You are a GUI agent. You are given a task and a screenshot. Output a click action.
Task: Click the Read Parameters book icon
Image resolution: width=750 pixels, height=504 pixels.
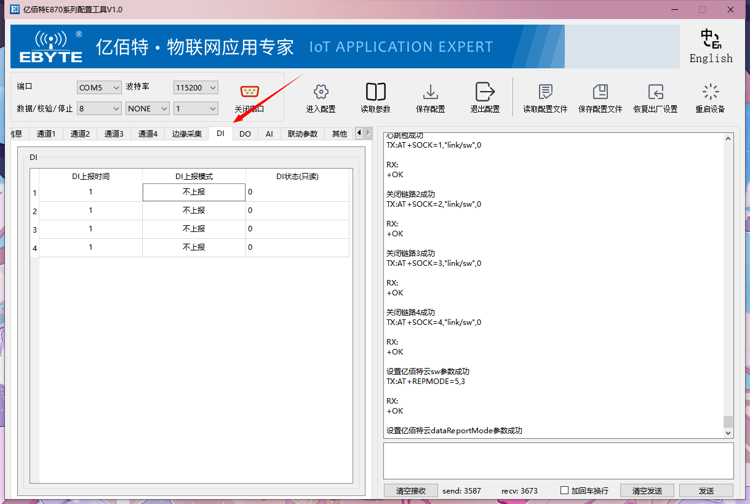[x=375, y=92]
